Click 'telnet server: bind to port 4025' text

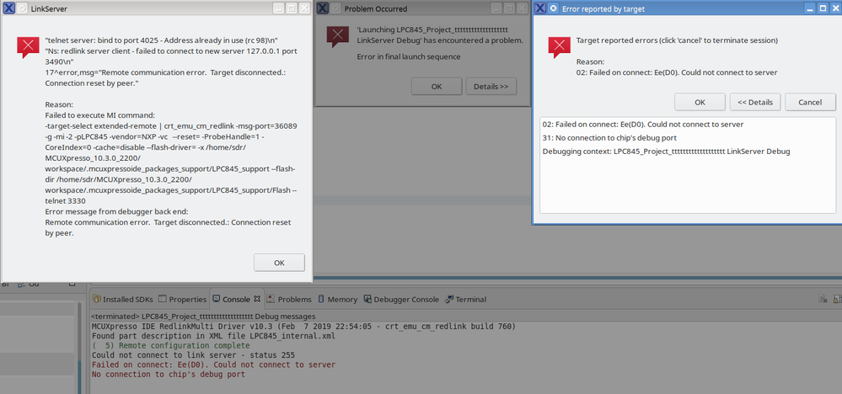point(161,40)
